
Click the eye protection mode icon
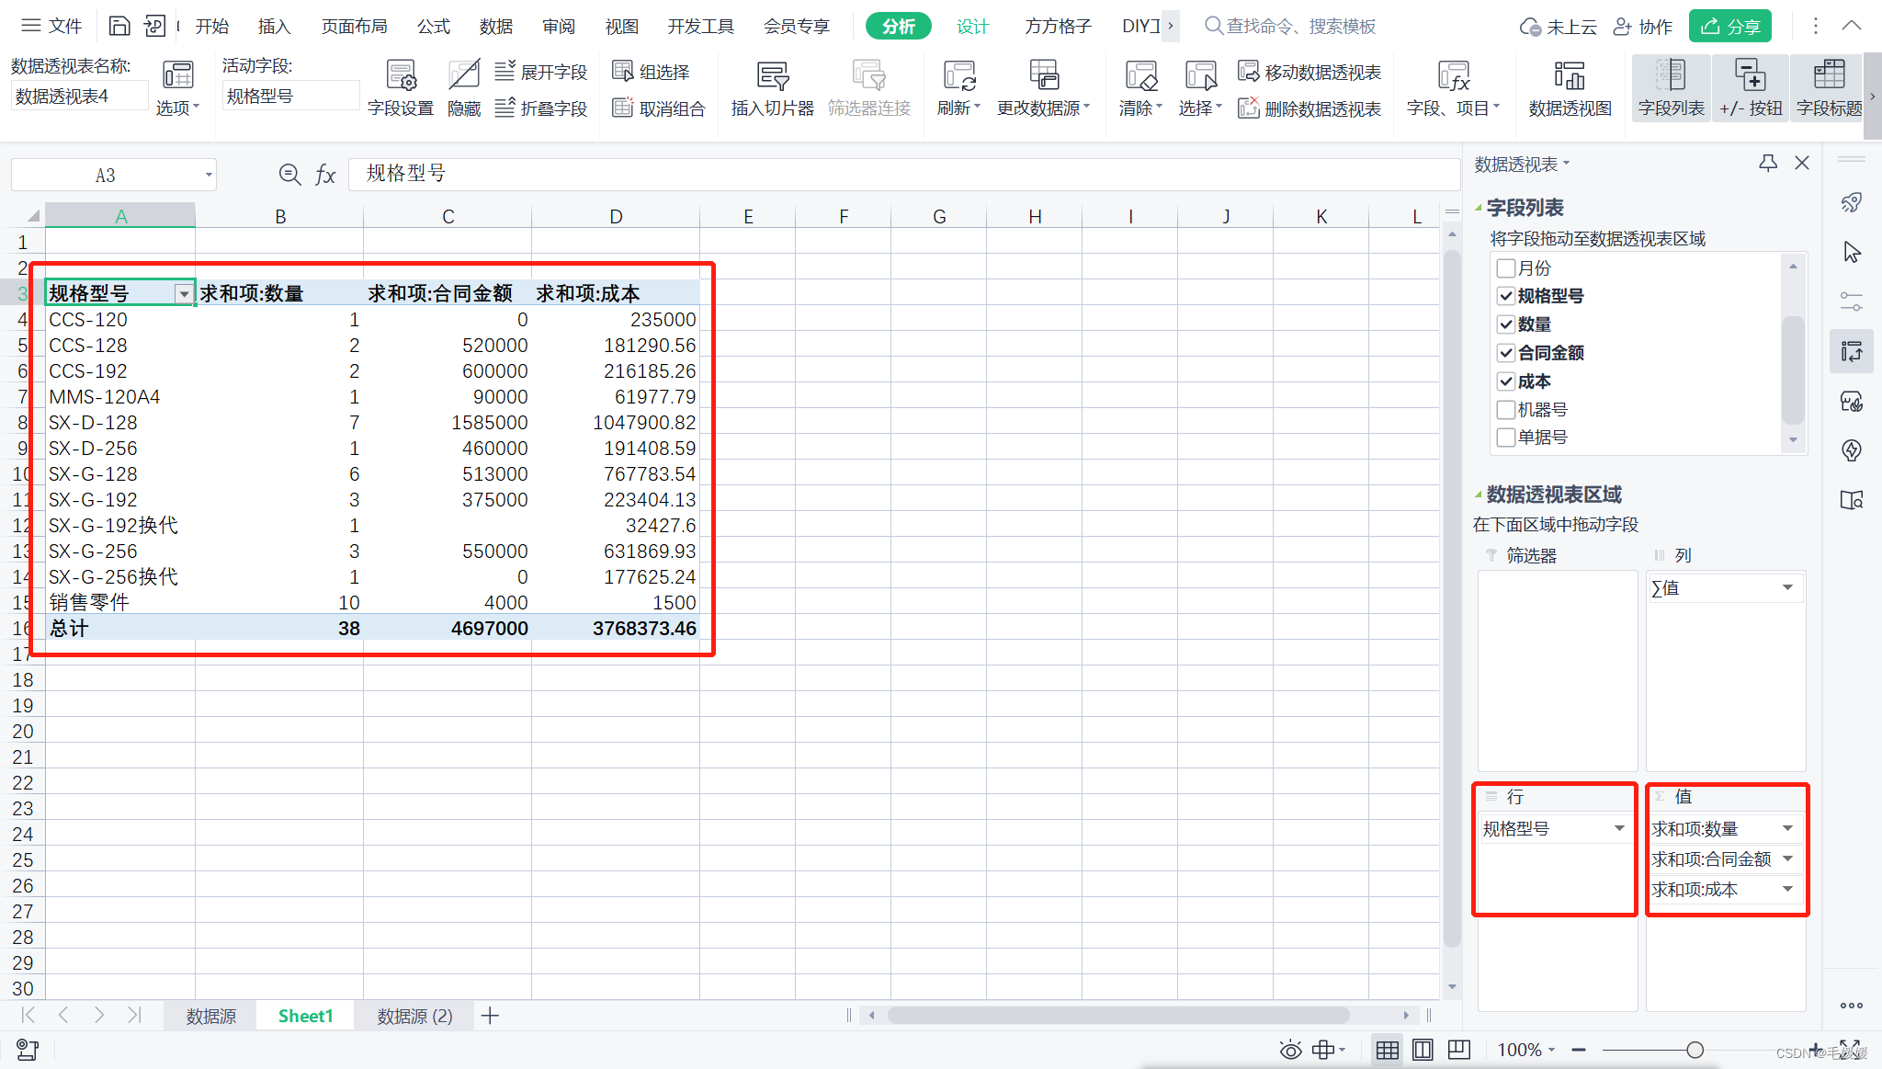click(x=1291, y=1050)
